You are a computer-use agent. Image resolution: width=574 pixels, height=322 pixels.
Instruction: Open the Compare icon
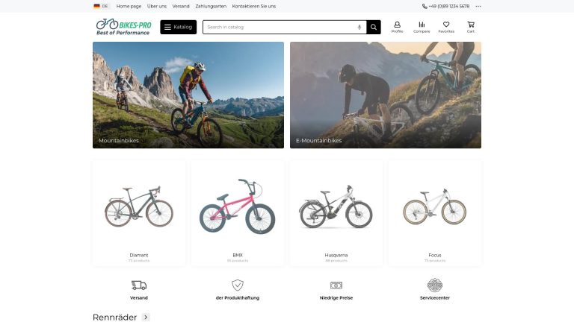click(422, 25)
